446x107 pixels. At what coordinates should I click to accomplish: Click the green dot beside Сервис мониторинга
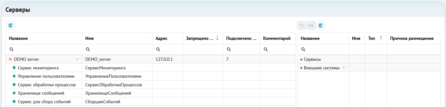(14, 68)
